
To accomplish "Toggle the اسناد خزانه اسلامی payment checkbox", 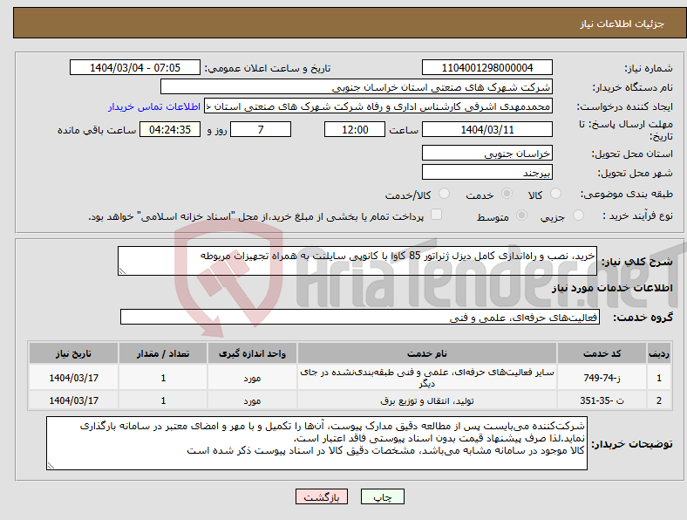I will coord(437,215).
